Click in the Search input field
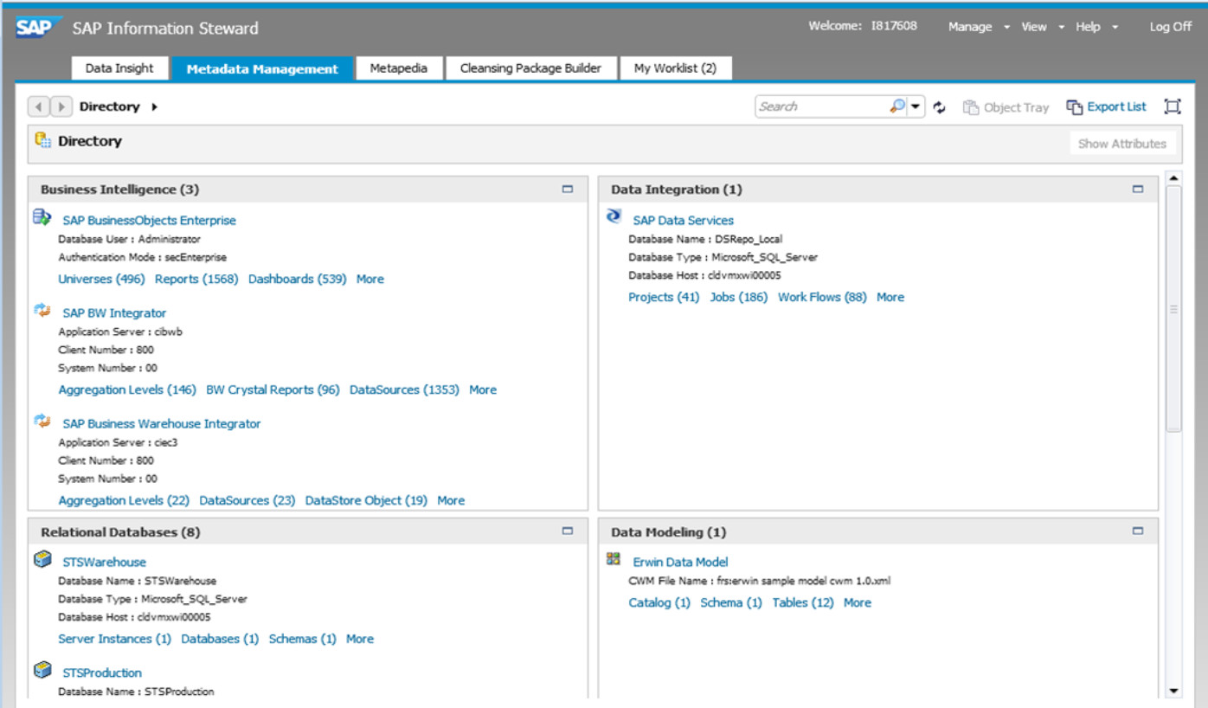1208x708 pixels. coord(822,106)
